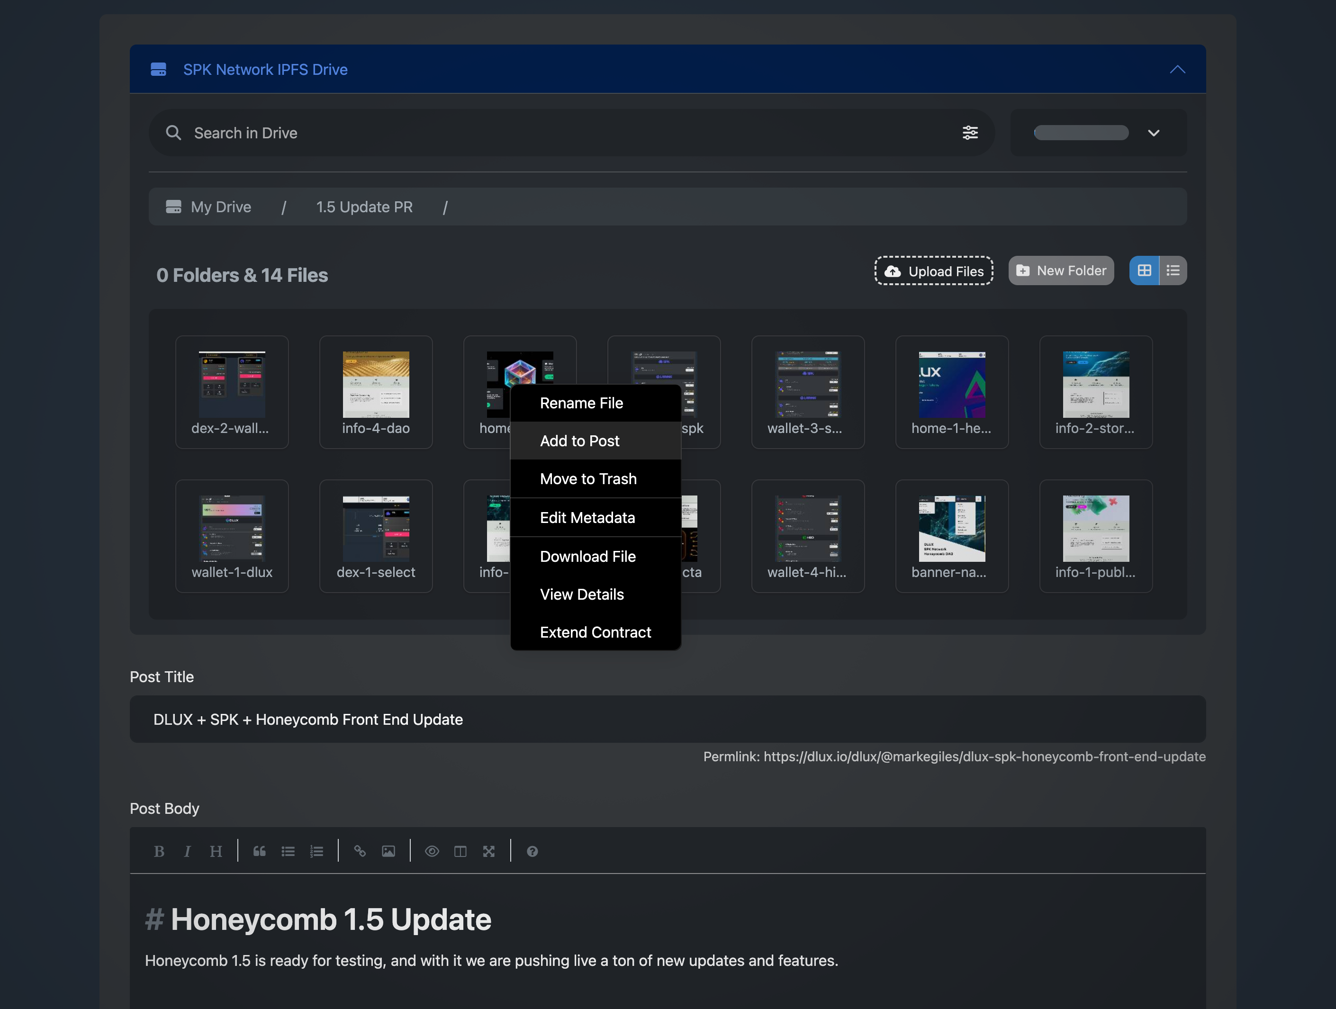Select the wallet-3-s file
1336x1009 pixels.
pos(807,393)
